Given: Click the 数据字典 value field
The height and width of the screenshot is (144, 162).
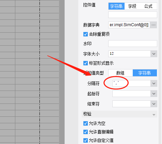Looking at the screenshot, I should pyautogui.click(x=129, y=25).
